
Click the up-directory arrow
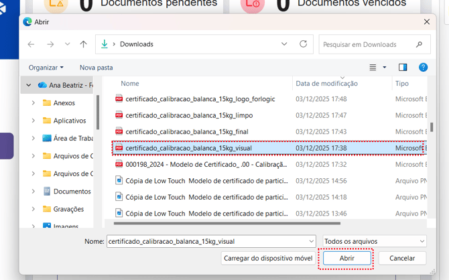pyautogui.click(x=83, y=44)
